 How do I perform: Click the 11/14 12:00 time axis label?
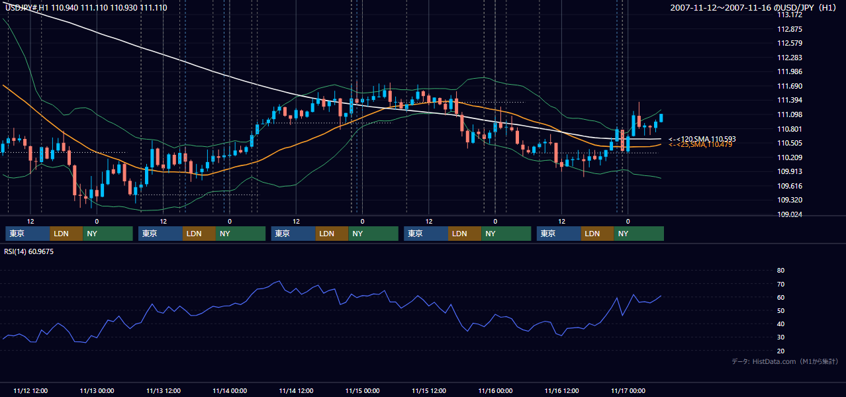296,390
